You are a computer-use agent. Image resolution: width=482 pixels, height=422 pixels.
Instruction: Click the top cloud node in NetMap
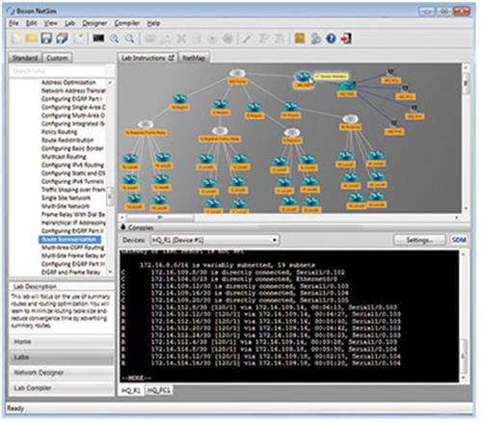click(x=237, y=73)
